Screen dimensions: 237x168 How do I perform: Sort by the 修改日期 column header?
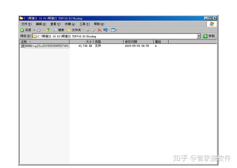(x=139, y=42)
